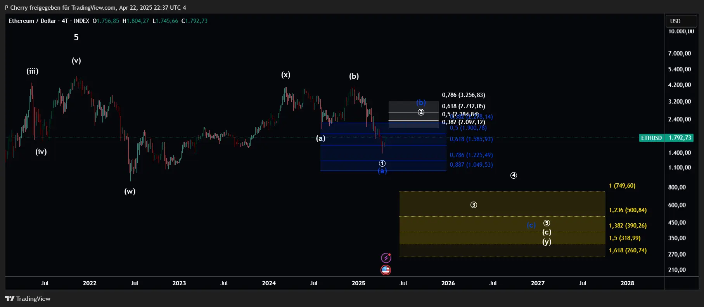
Task: Click the 2028 date on time axis
Action: coord(627,283)
